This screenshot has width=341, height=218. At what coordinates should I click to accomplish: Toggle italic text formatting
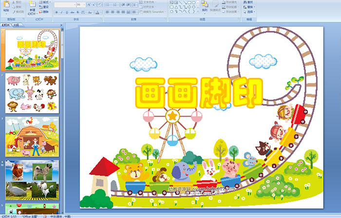60,12
